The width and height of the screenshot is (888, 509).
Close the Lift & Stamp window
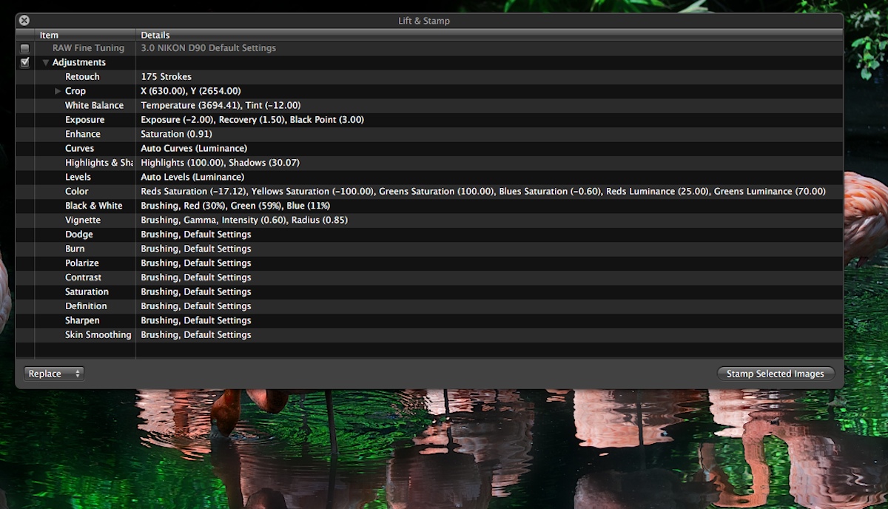24,21
